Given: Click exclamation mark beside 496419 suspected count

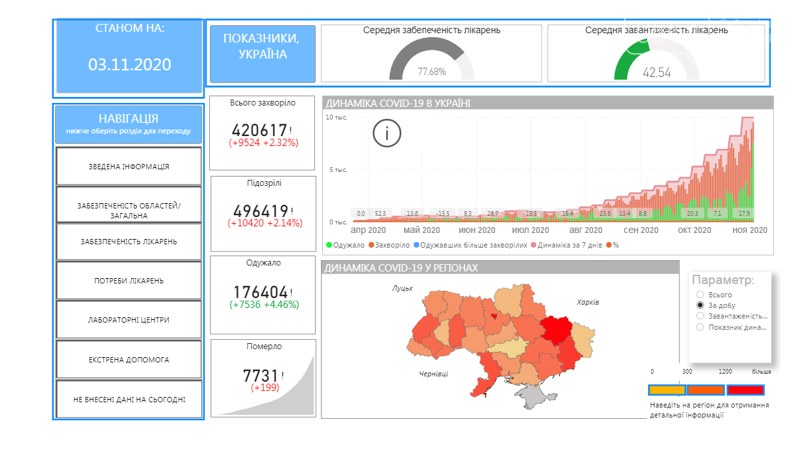Looking at the screenshot, I should click(291, 211).
